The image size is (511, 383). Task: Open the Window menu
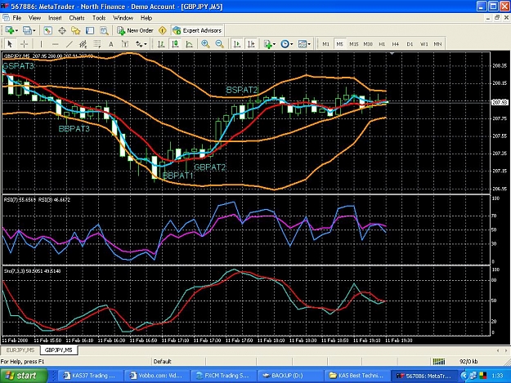123,18
